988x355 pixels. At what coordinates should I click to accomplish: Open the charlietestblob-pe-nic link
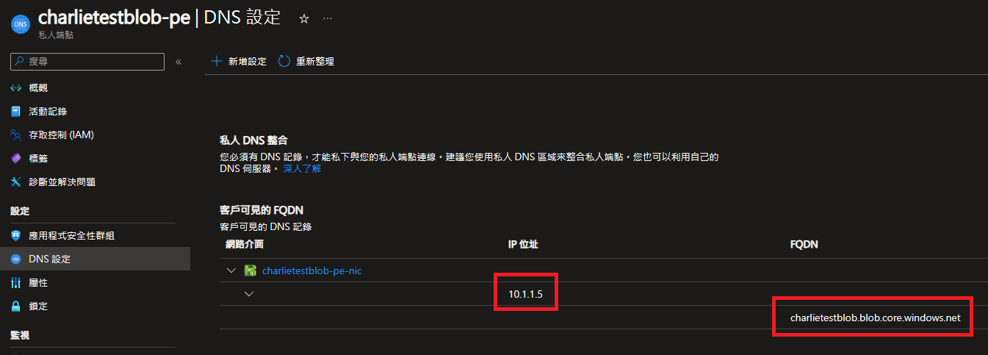pyautogui.click(x=312, y=270)
